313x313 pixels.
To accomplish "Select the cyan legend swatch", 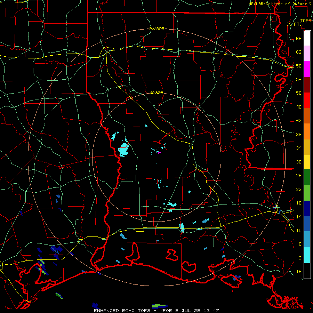I will (307, 255).
